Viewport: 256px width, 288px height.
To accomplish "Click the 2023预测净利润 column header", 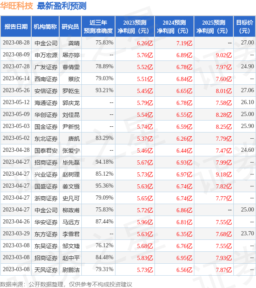I will pyautogui.click(x=135, y=27).
